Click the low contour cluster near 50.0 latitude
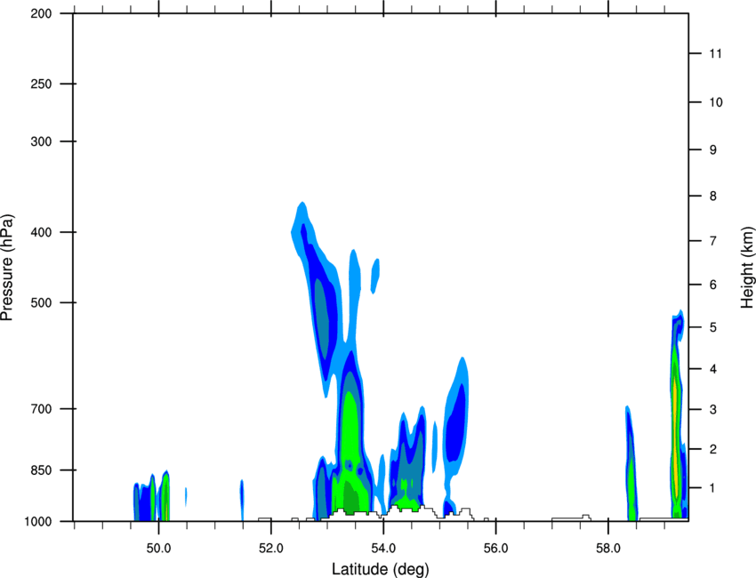The width and height of the screenshot is (756, 578). tap(151, 496)
